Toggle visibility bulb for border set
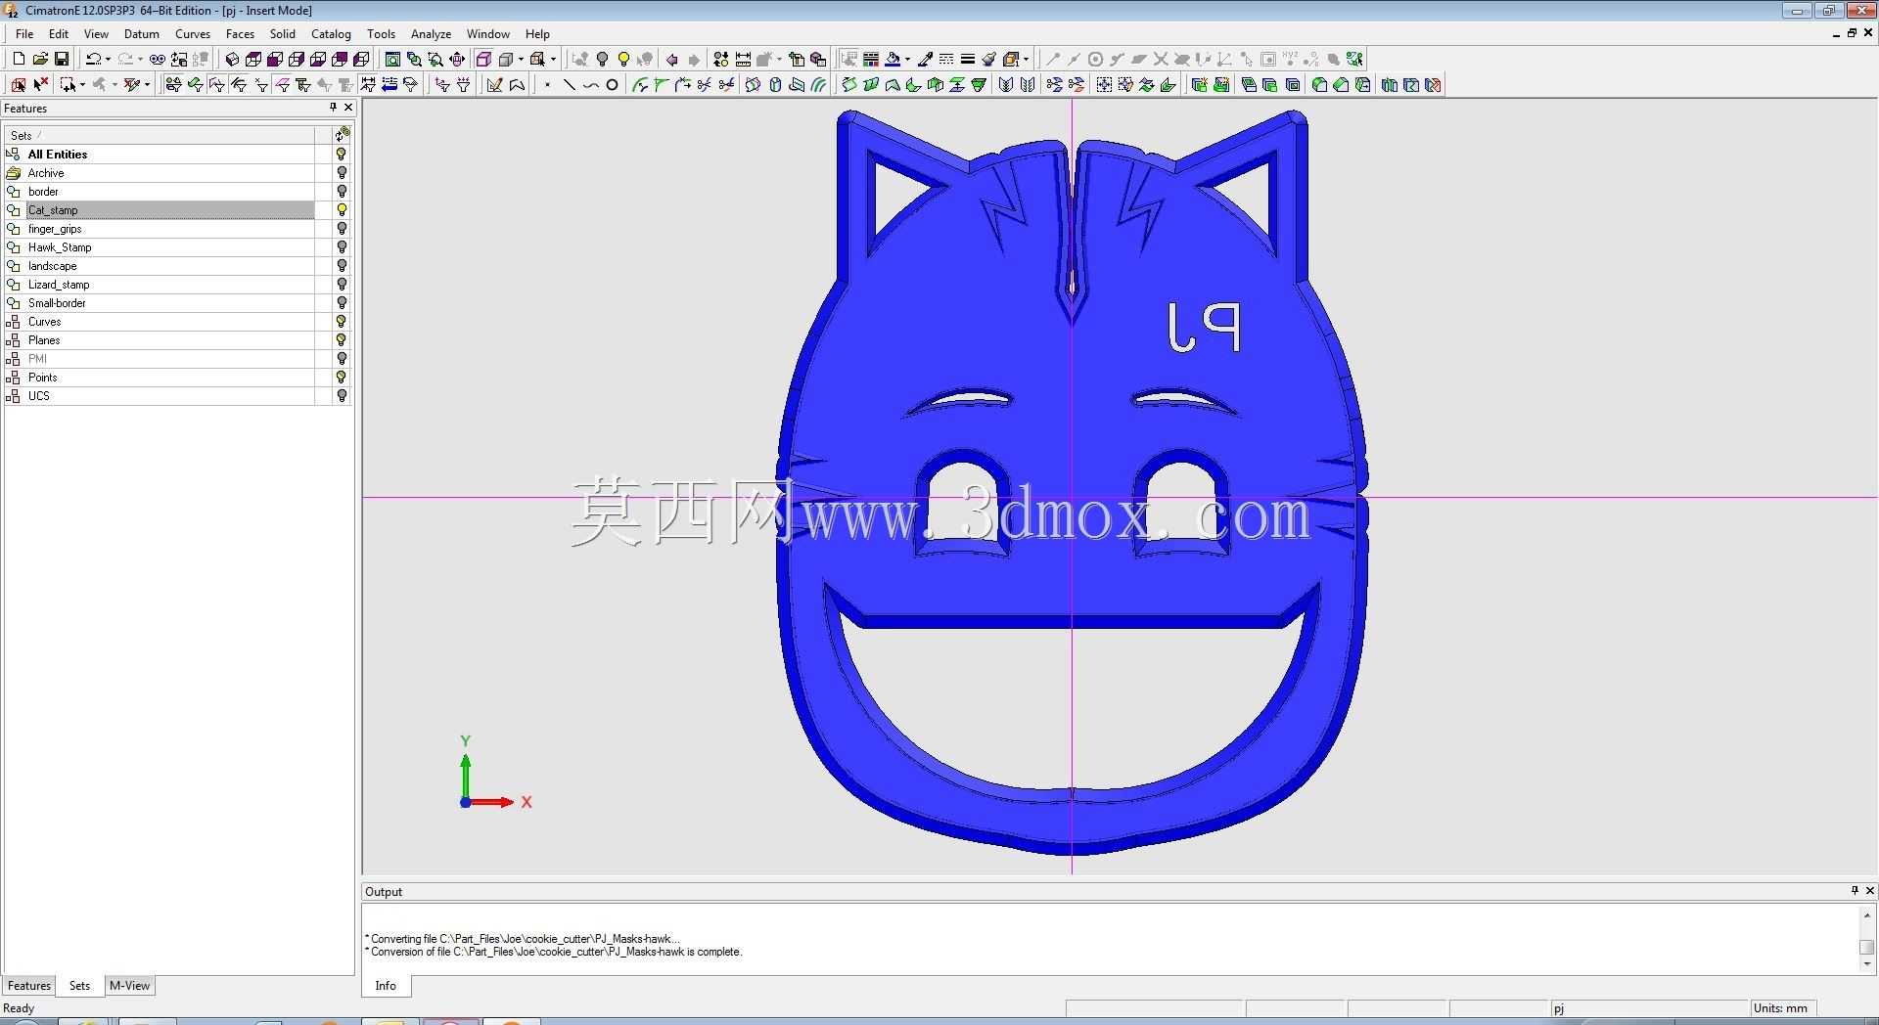Viewport: 1879px width, 1025px height. click(342, 192)
